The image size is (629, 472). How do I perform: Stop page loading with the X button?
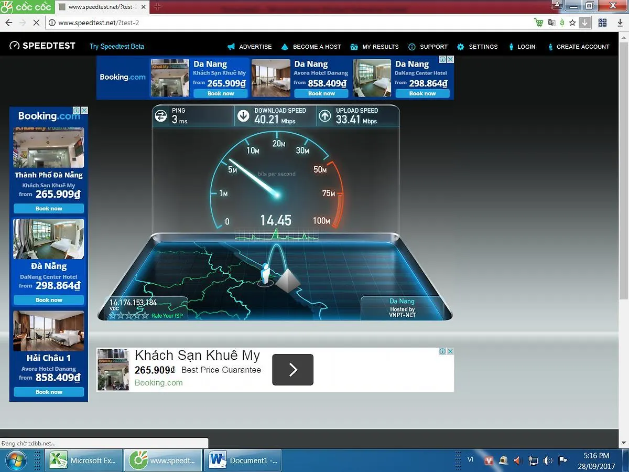pyautogui.click(x=37, y=23)
